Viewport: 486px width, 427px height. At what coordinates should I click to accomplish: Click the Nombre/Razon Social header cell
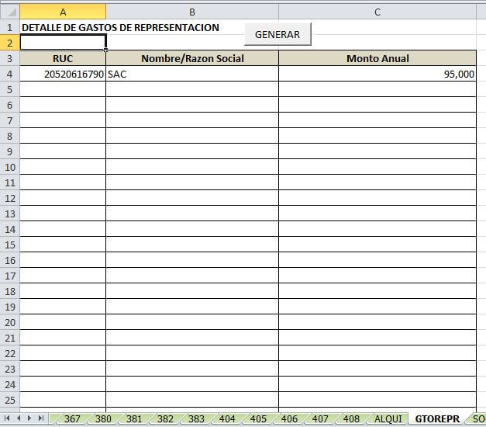click(191, 58)
